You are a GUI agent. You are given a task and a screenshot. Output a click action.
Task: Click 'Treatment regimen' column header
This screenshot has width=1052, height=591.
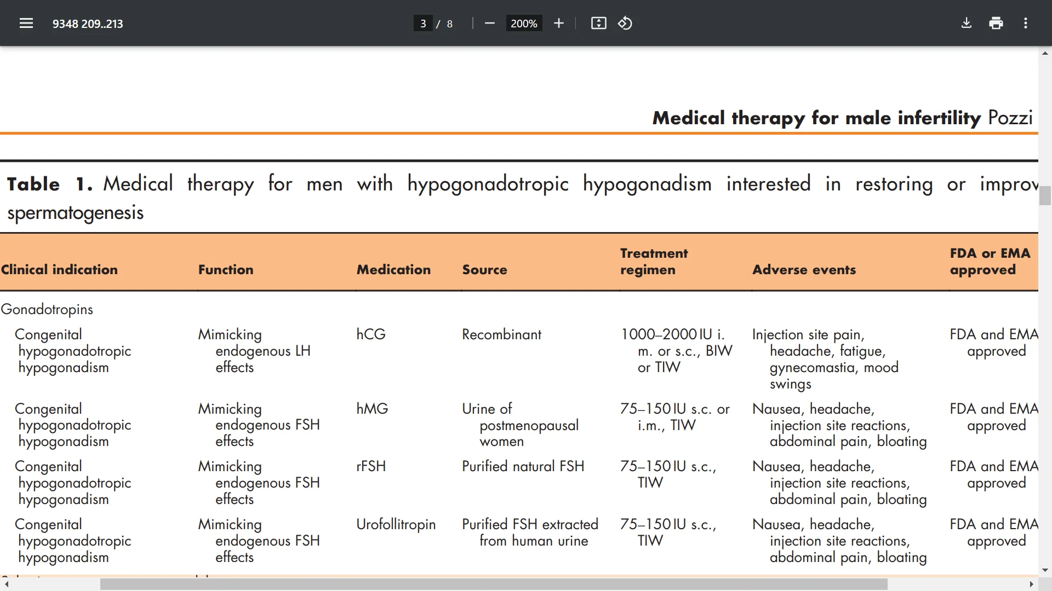(654, 262)
